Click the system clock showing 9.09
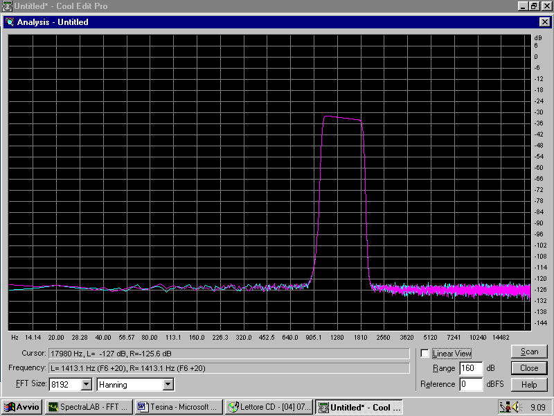The height and width of the screenshot is (416, 554). click(538, 408)
